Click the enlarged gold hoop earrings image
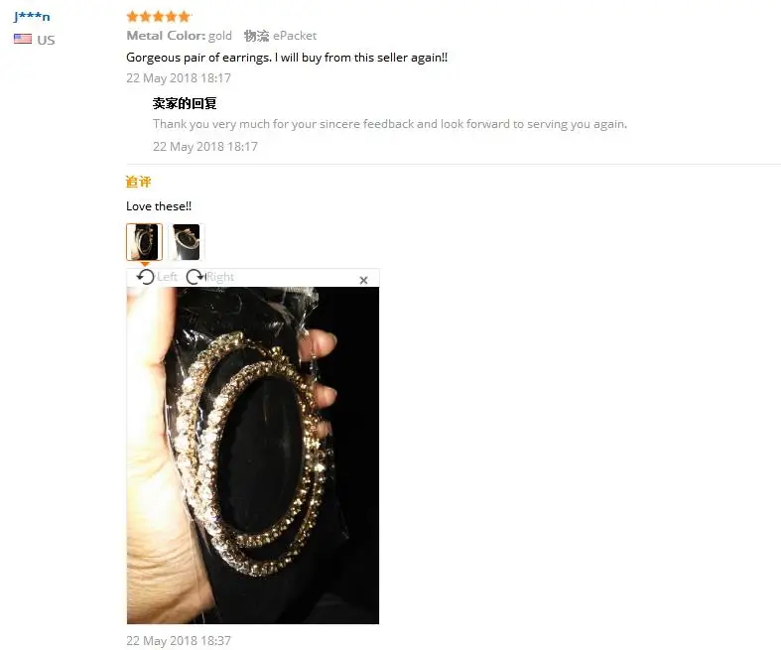Screen dimensions: 781x650 tap(253, 455)
